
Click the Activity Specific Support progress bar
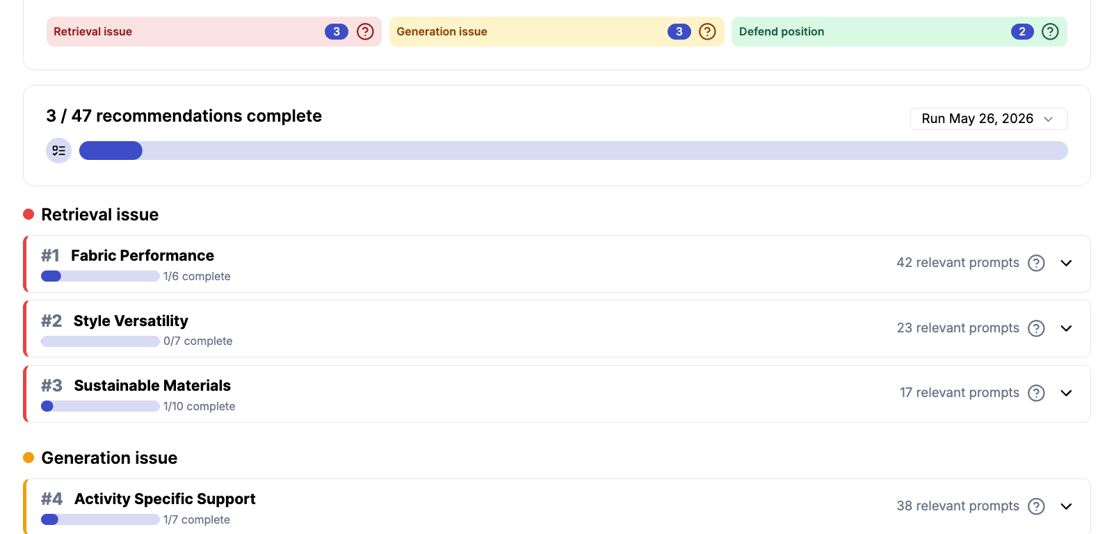tap(100, 519)
